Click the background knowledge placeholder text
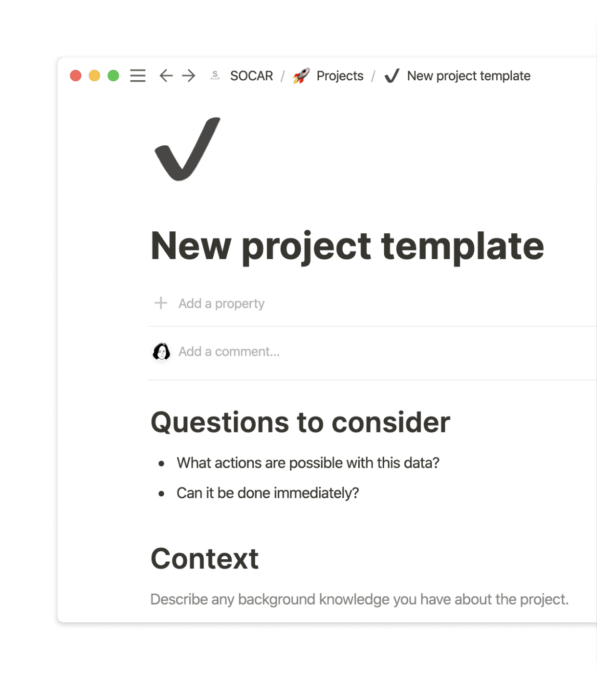Screen dimensions: 597x680 click(x=360, y=599)
